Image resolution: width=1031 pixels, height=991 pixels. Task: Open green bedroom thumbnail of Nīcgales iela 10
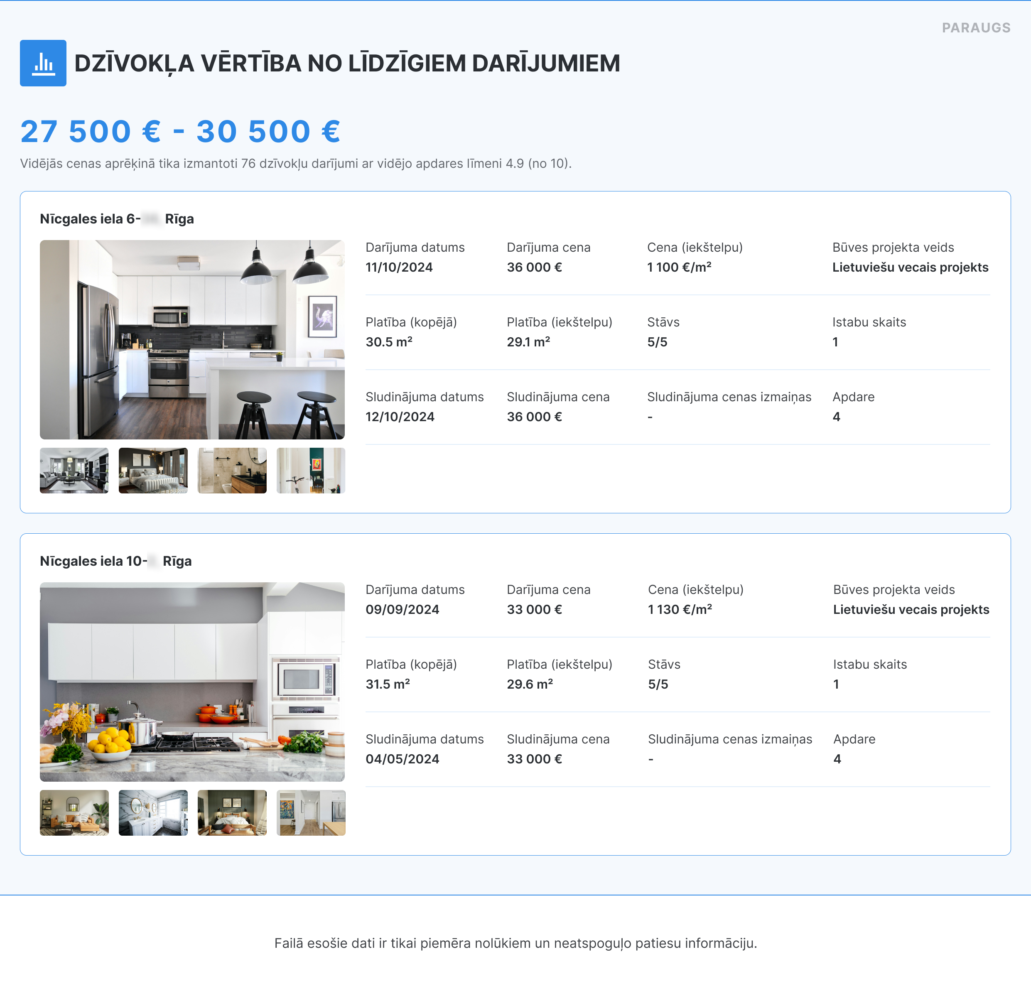coord(232,813)
